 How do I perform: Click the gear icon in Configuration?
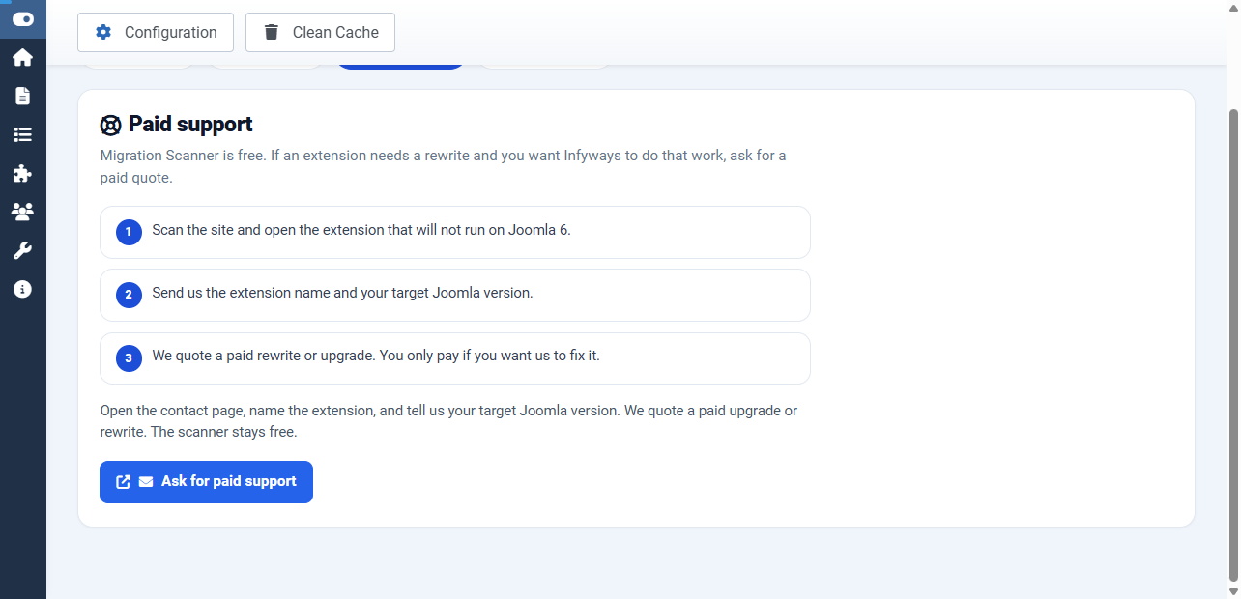103,32
